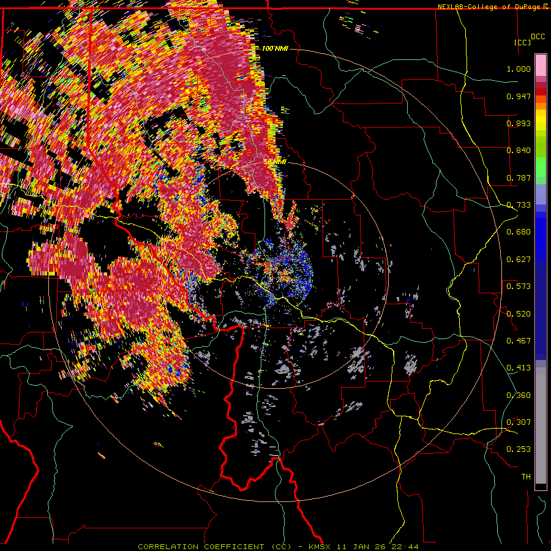Click the 100 NMI range ring label
The height and width of the screenshot is (551, 551).
pyautogui.click(x=275, y=48)
